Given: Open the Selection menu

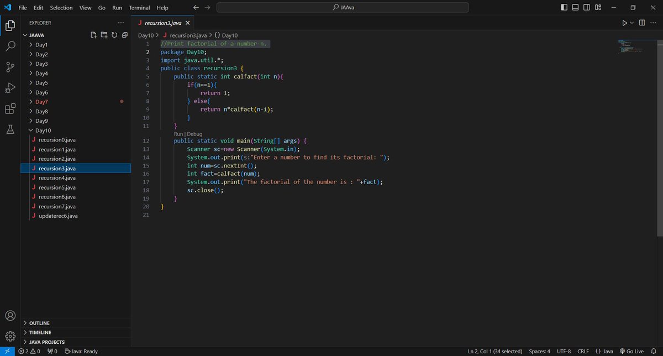Looking at the screenshot, I should click(x=61, y=8).
